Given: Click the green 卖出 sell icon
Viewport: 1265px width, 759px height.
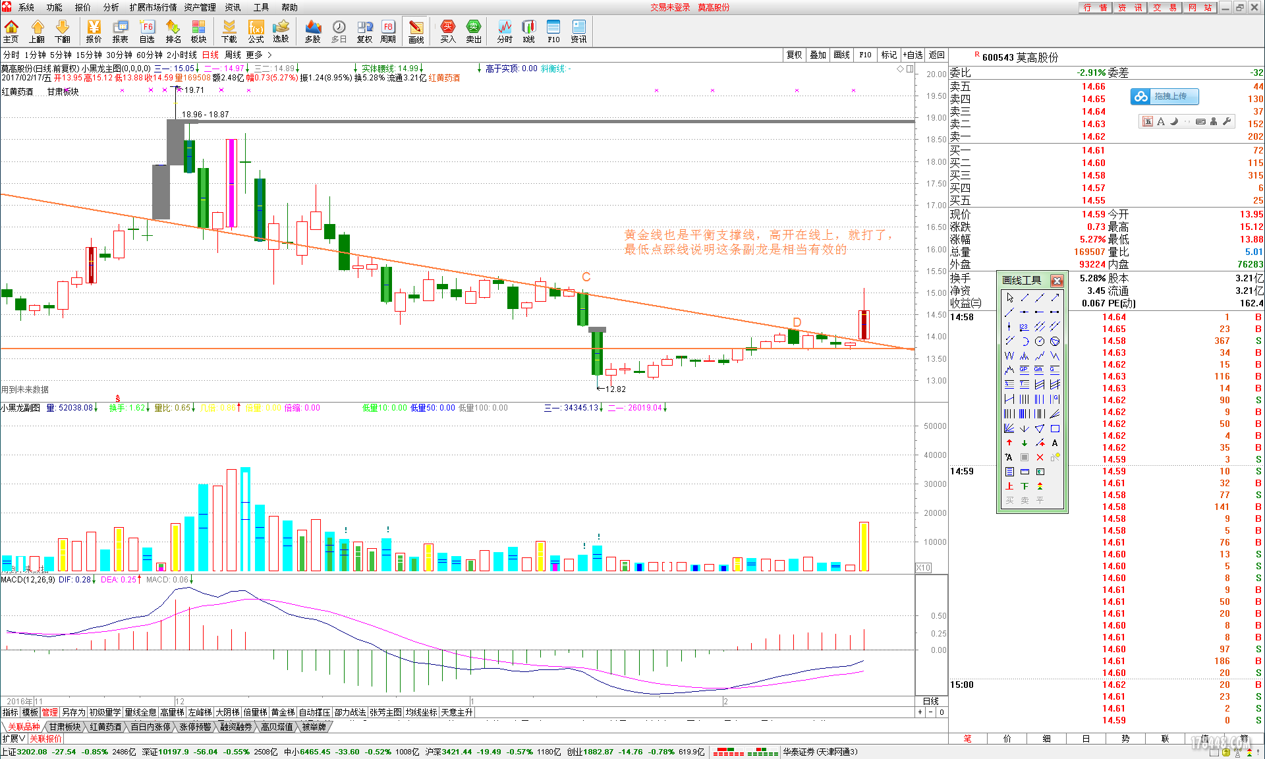Looking at the screenshot, I should click(474, 32).
